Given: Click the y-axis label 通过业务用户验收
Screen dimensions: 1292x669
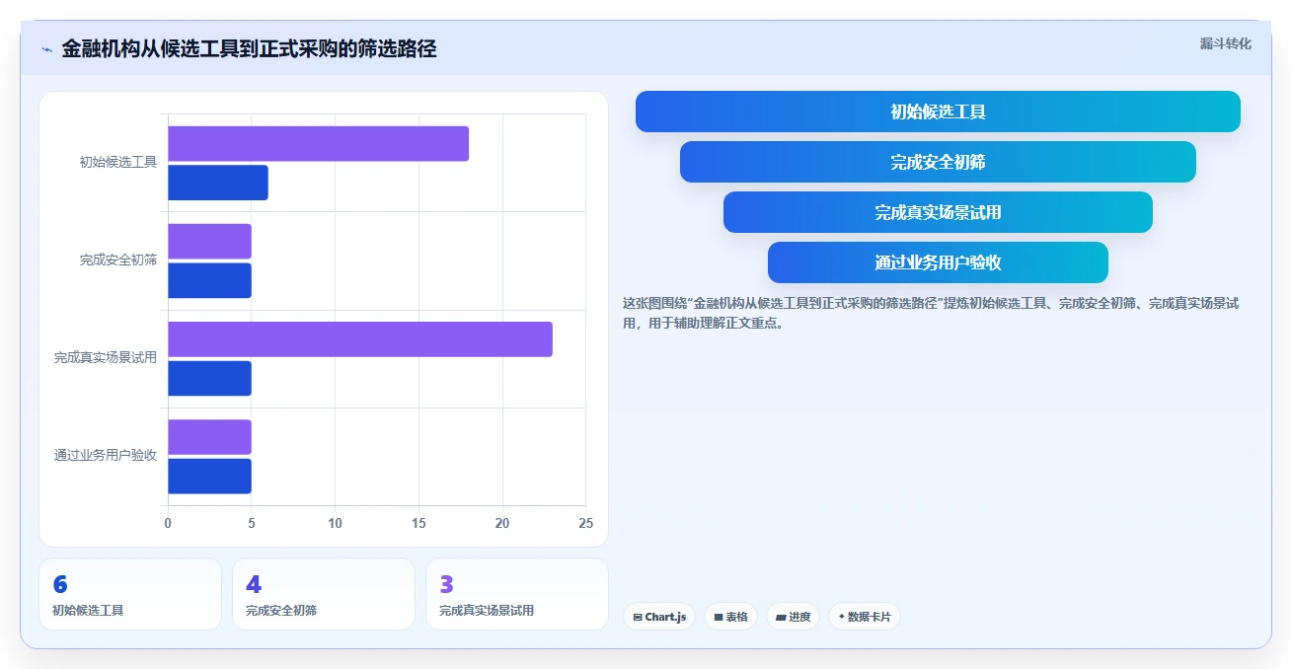Looking at the screenshot, I should (x=106, y=455).
